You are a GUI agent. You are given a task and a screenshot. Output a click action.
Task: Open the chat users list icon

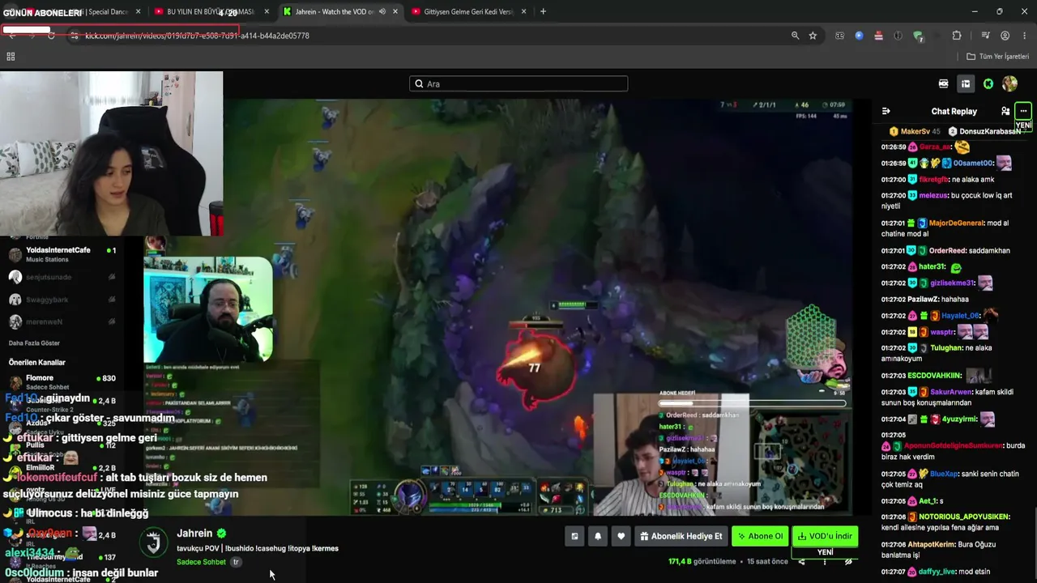1005,111
